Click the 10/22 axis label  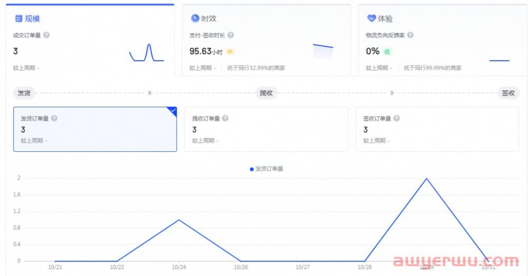(117, 267)
